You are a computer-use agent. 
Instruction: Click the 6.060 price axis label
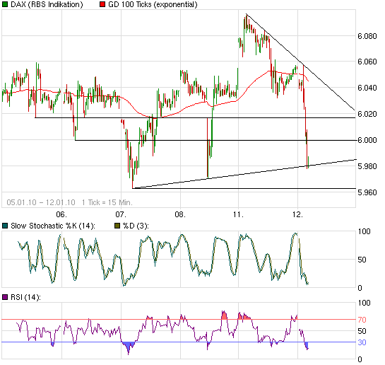click(x=367, y=62)
